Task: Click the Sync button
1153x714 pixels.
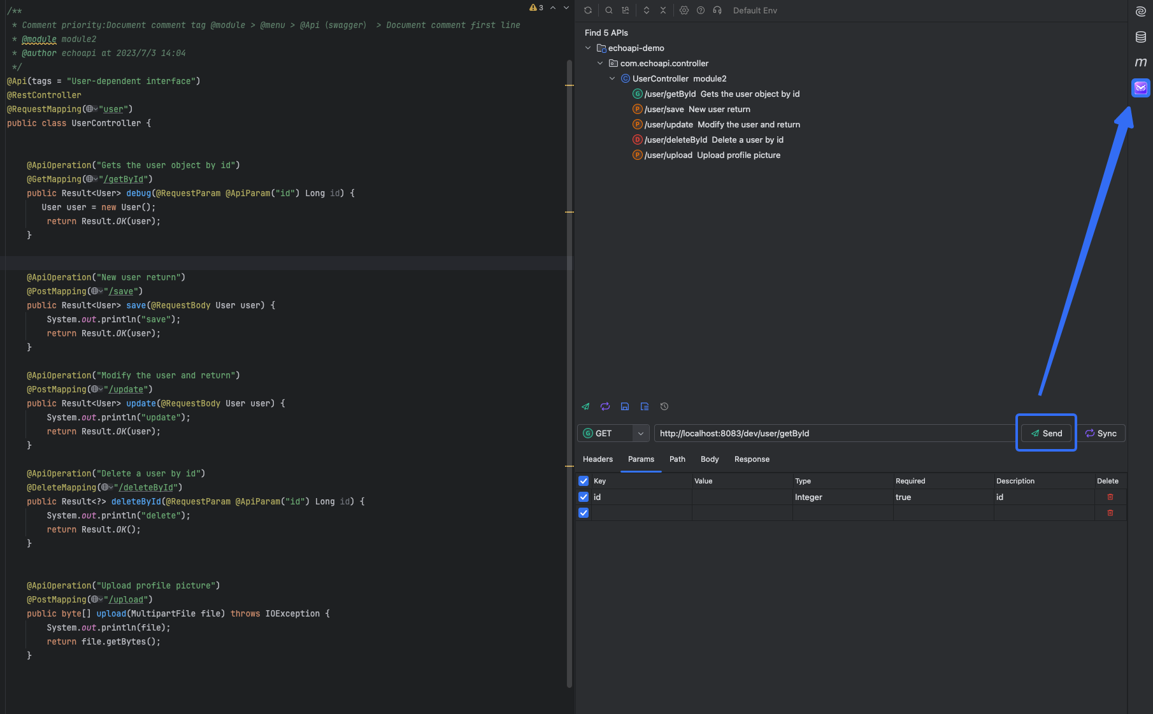Action: click(1101, 433)
